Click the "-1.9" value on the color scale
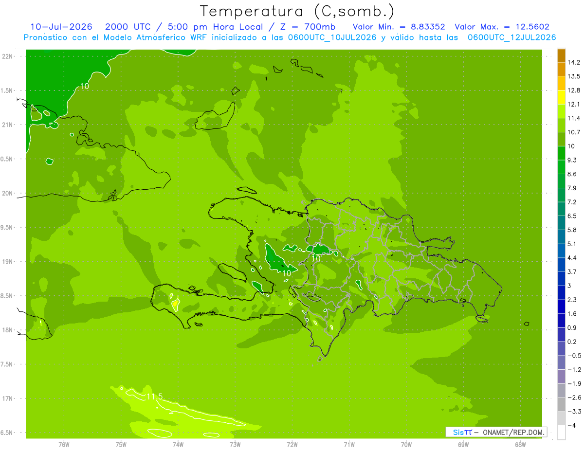584x451 pixels. pyautogui.click(x=574, y=383)
